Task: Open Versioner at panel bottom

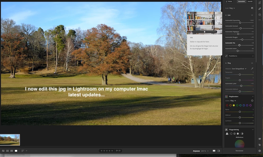Action: pos(239,151)
